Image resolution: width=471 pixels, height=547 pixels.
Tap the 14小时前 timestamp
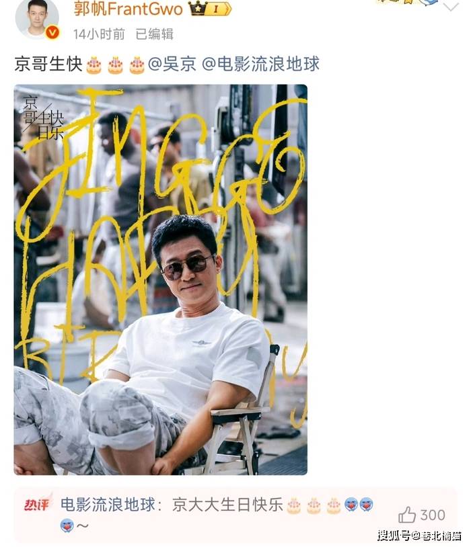click(99, 34)
